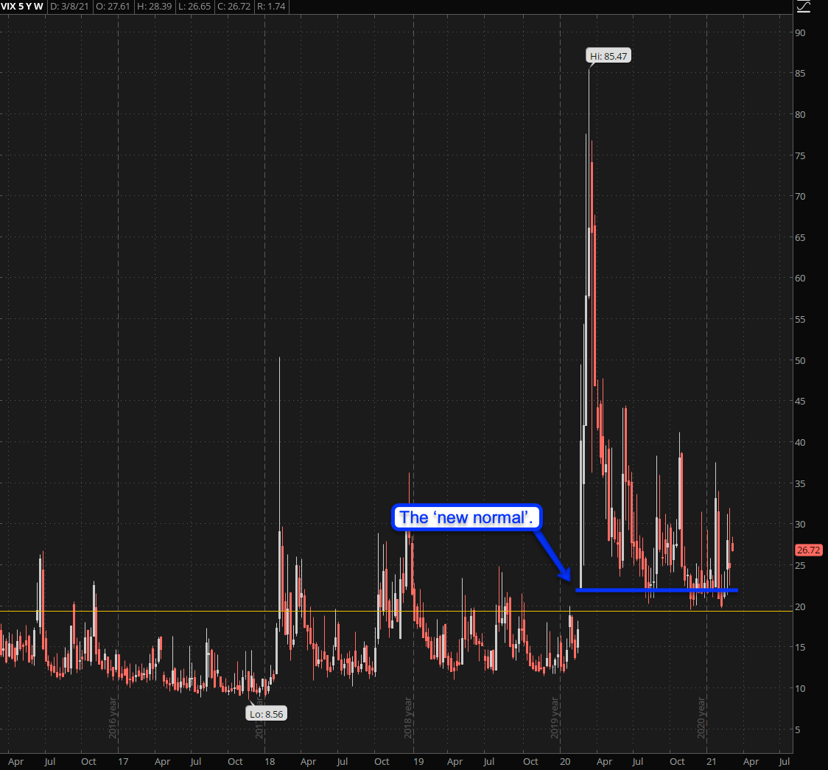
Task: Click the 21 year label on time axis
Action: (712, 762)
